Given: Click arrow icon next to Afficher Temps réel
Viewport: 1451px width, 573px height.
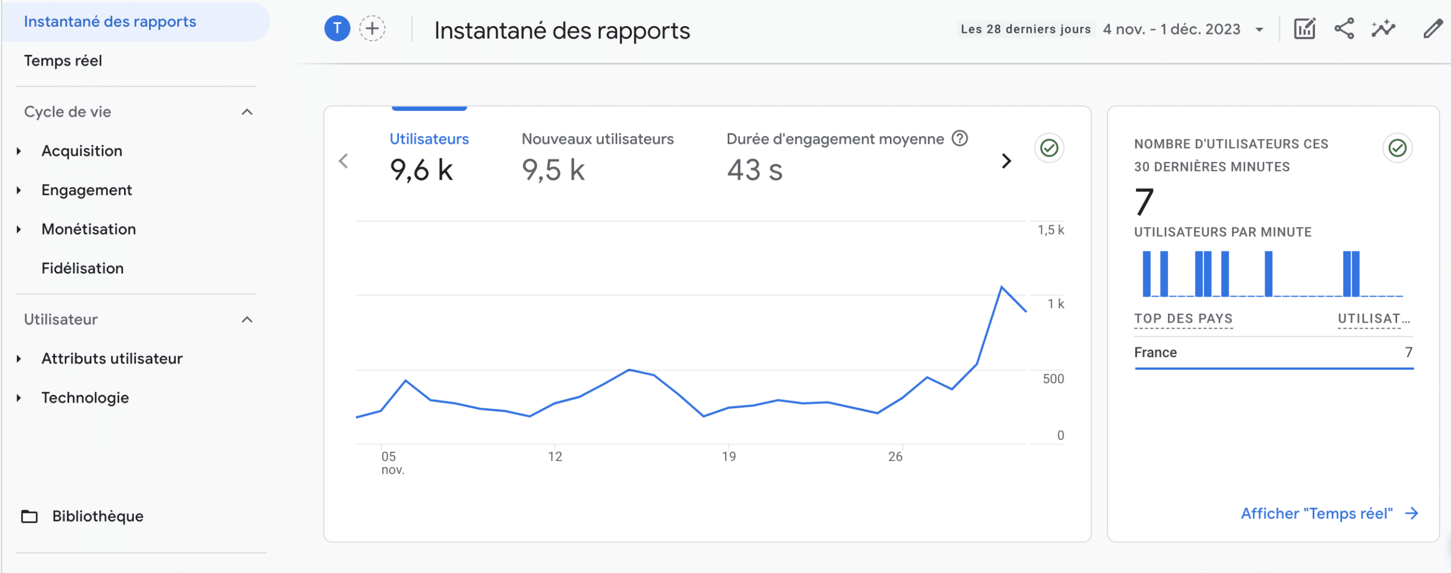Looking at the screenshot, I should coord(1412,513).
